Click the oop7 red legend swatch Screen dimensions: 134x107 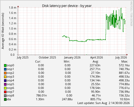(x=5, y=92)
